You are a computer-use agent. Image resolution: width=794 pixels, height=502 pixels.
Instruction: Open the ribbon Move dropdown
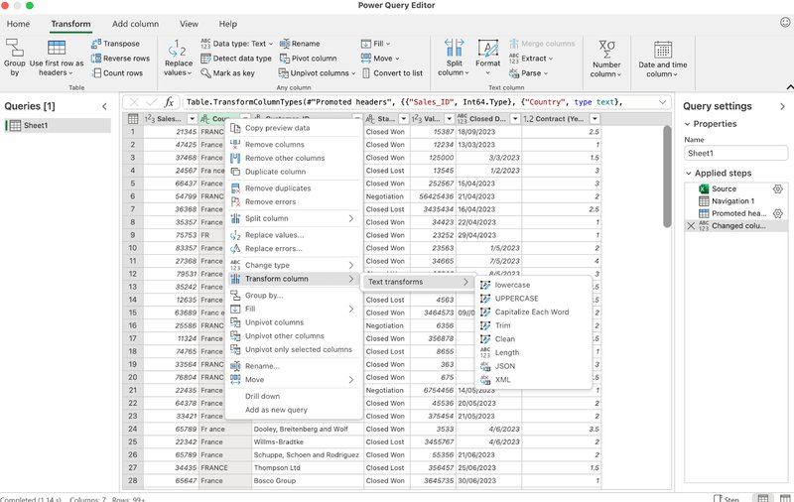pos(380,59)
